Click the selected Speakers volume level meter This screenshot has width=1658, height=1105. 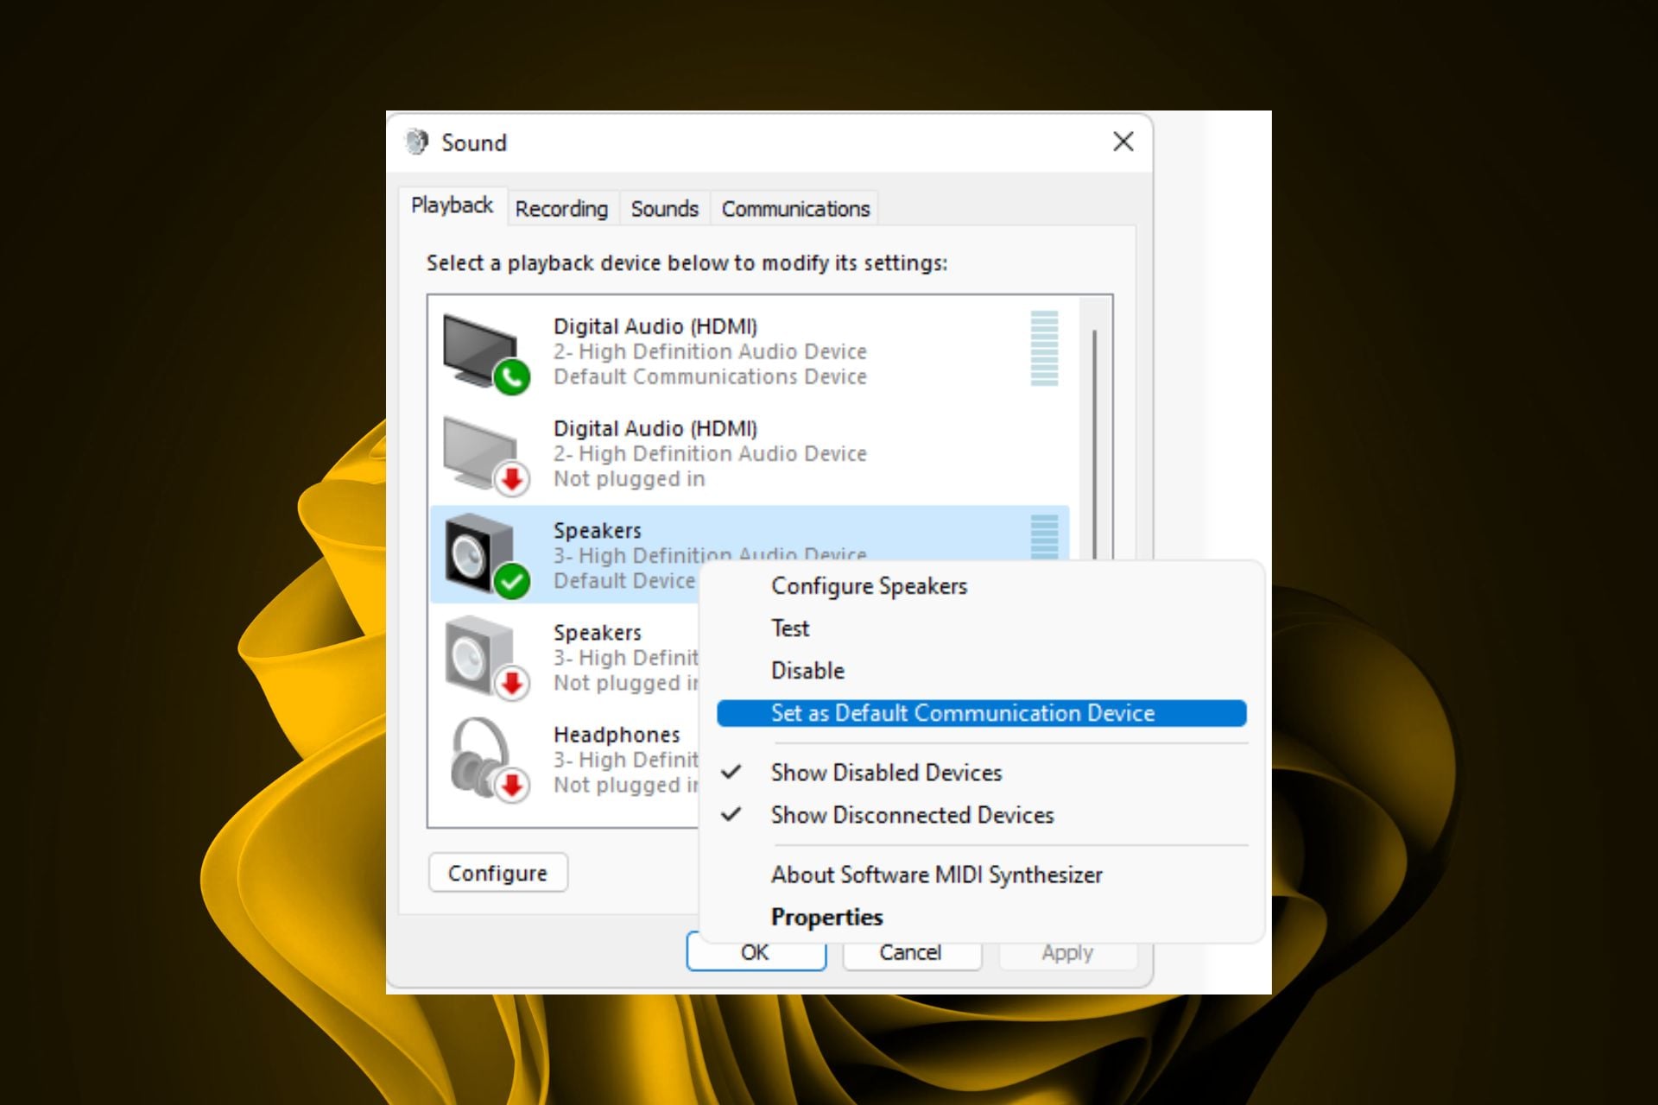pyautogui.click(x=1044, y=537)
